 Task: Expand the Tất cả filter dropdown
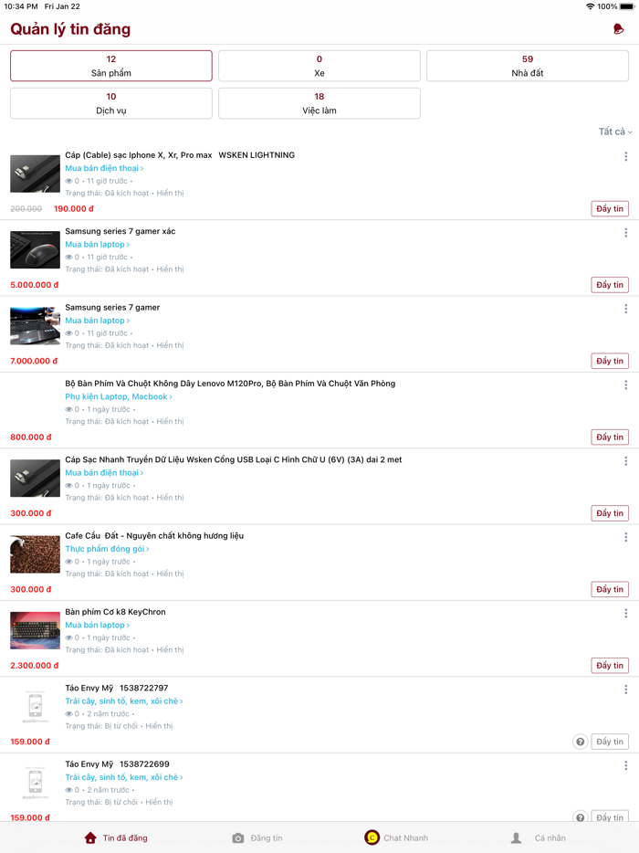tap(615, 132)
